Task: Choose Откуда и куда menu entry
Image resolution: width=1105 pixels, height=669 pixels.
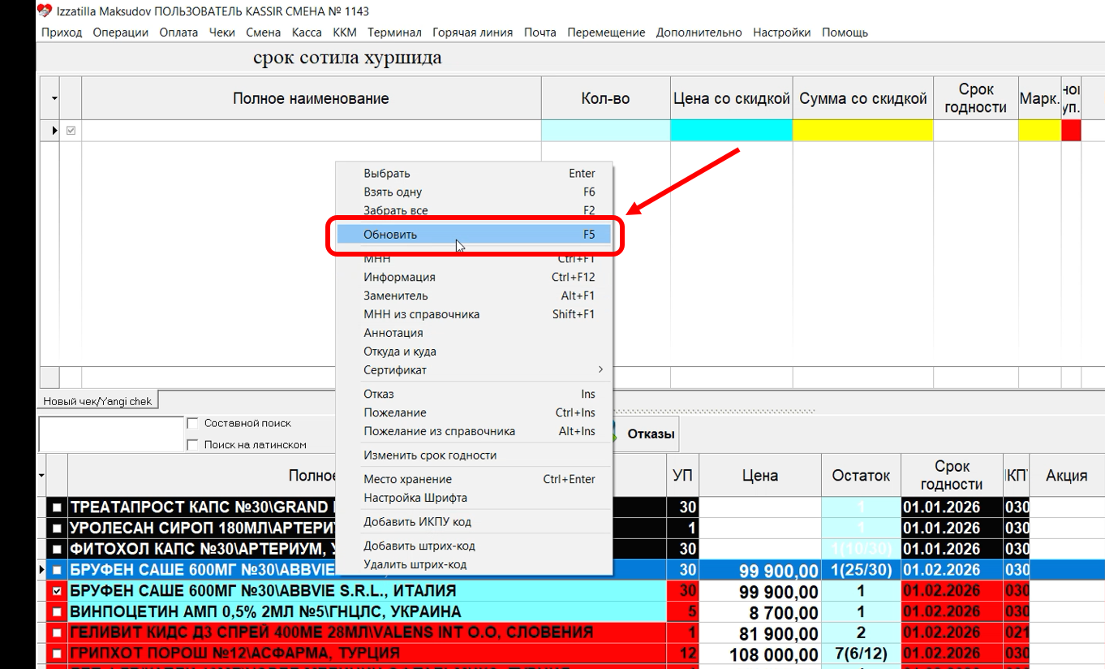Action: (474, 352)
